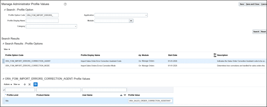Click the Description column header
Image resolution: width=267 pixels, height=107 pixels.
[222, 55]
